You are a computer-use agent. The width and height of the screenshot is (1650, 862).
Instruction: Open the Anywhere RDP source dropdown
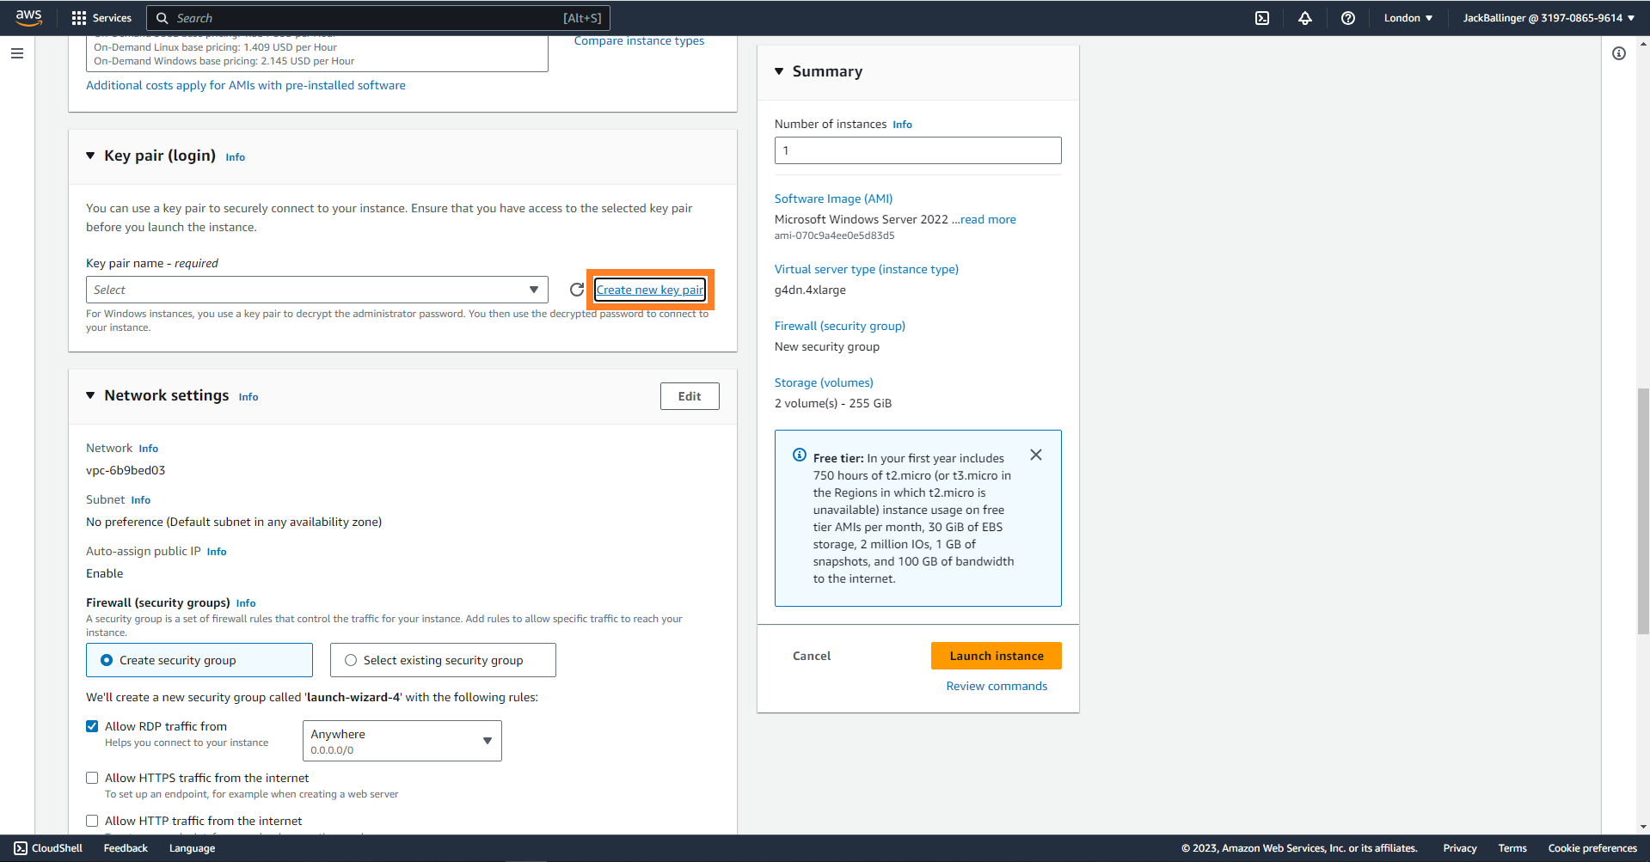point(402,741)
